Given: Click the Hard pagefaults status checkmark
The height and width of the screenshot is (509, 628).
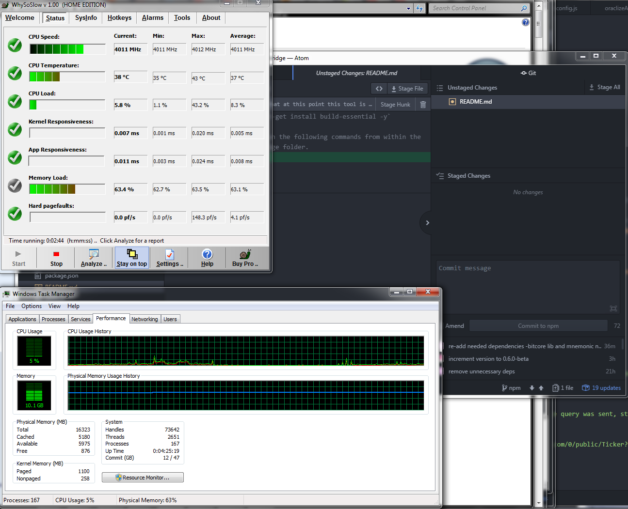Looking at the screenshot, I should (15, 214).
